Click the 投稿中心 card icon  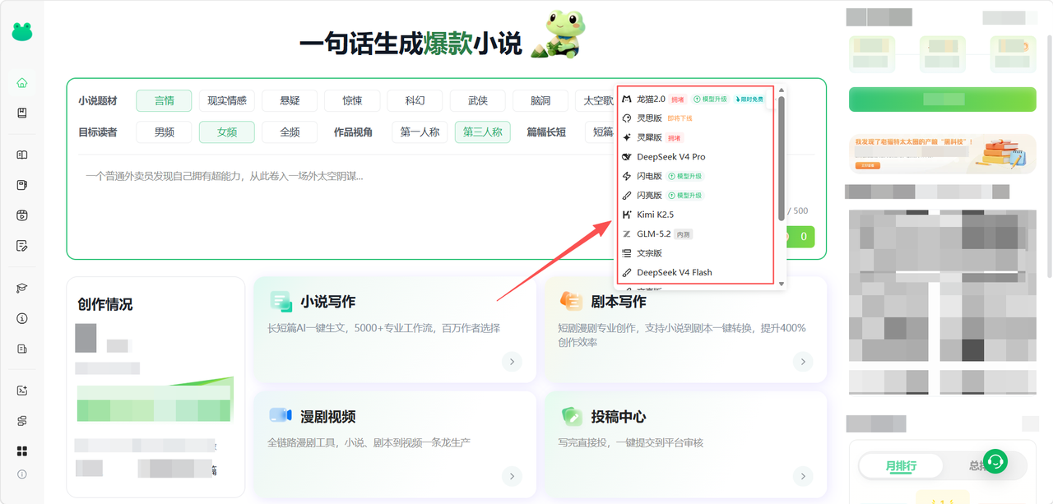[x=571, y=416]
